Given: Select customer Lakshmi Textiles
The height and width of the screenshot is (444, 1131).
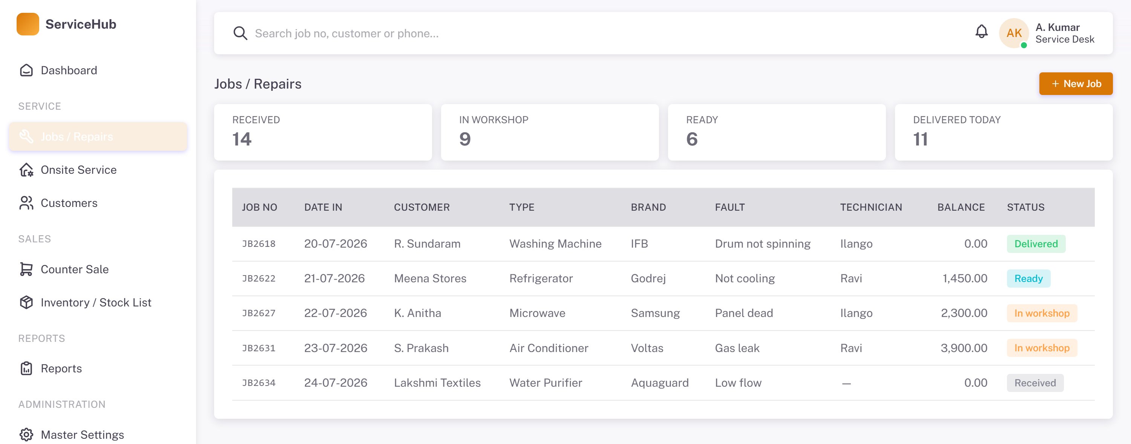Looking at the screenshot, I should click(437, 383).
